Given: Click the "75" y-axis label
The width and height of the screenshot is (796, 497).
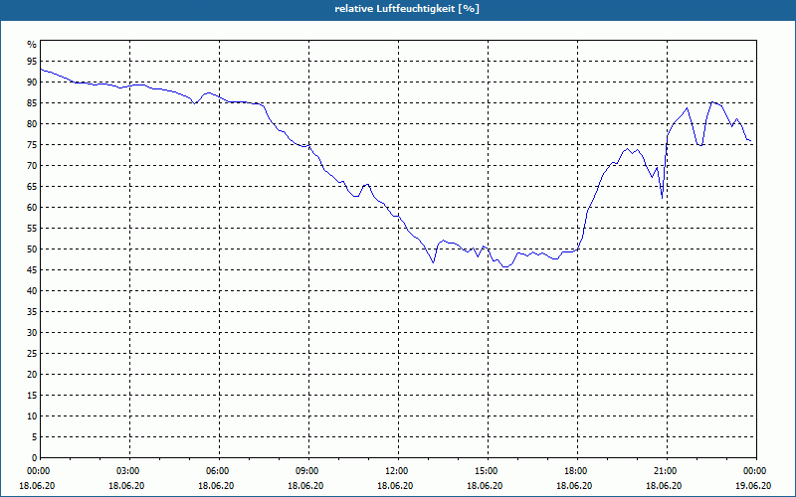Looking at the screenshot, I should (32, 144).
